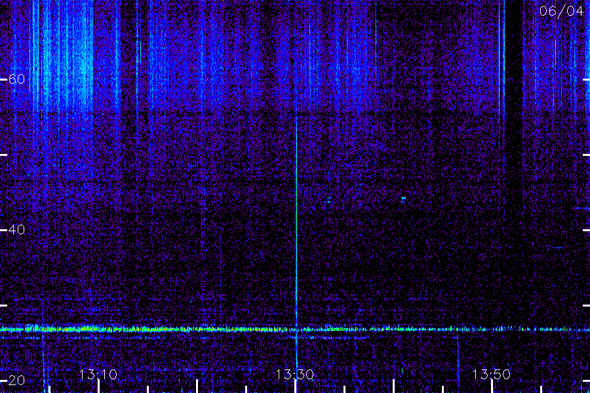Click the 06/04 date label
Image resolution: width=590 pixels, height=393 pixels.
click(x=561, y=11)
